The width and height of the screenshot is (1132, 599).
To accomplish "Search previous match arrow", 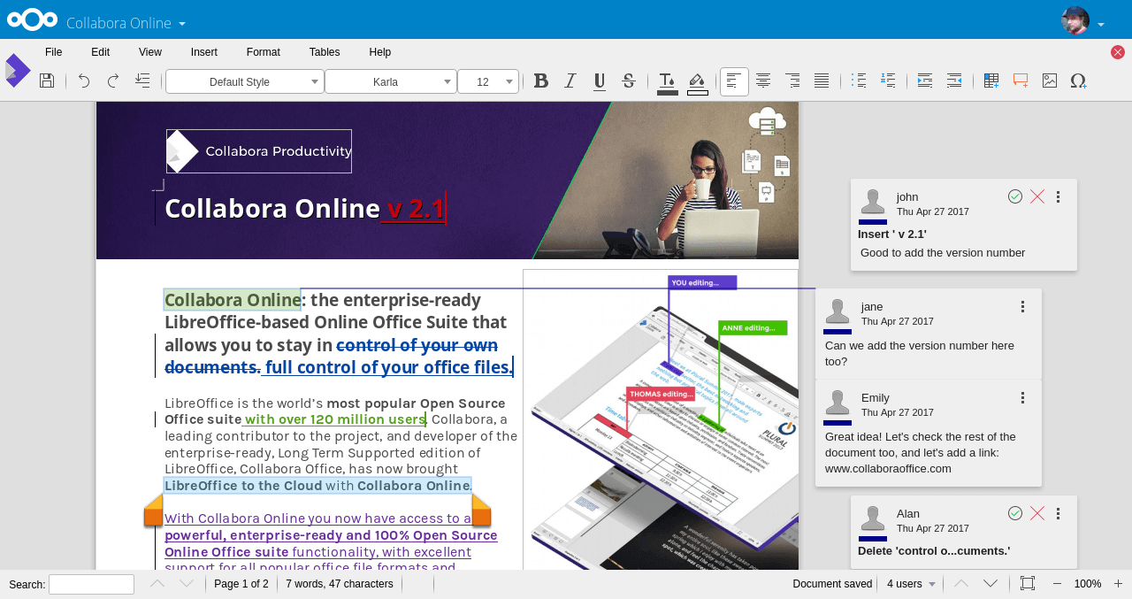I will point(157,584).
